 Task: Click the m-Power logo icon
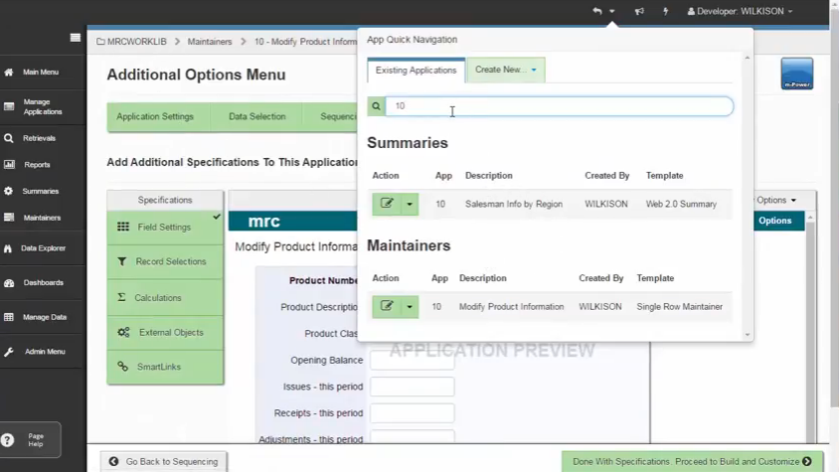pyautogui.click(x=796, y=74)
